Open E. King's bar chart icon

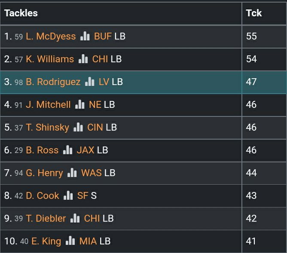point(70,241)
